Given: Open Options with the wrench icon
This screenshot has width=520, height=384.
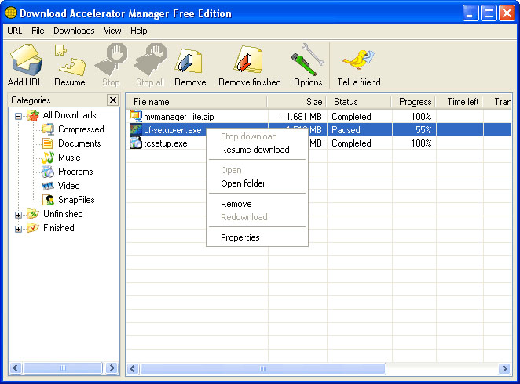Looking at the screenshot, I should [307, 60].
